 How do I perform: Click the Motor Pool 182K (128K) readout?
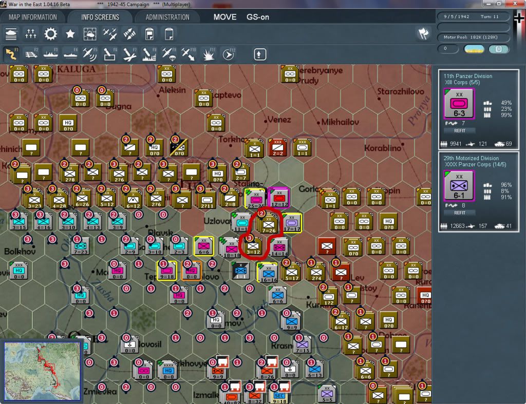pos(473,37)
